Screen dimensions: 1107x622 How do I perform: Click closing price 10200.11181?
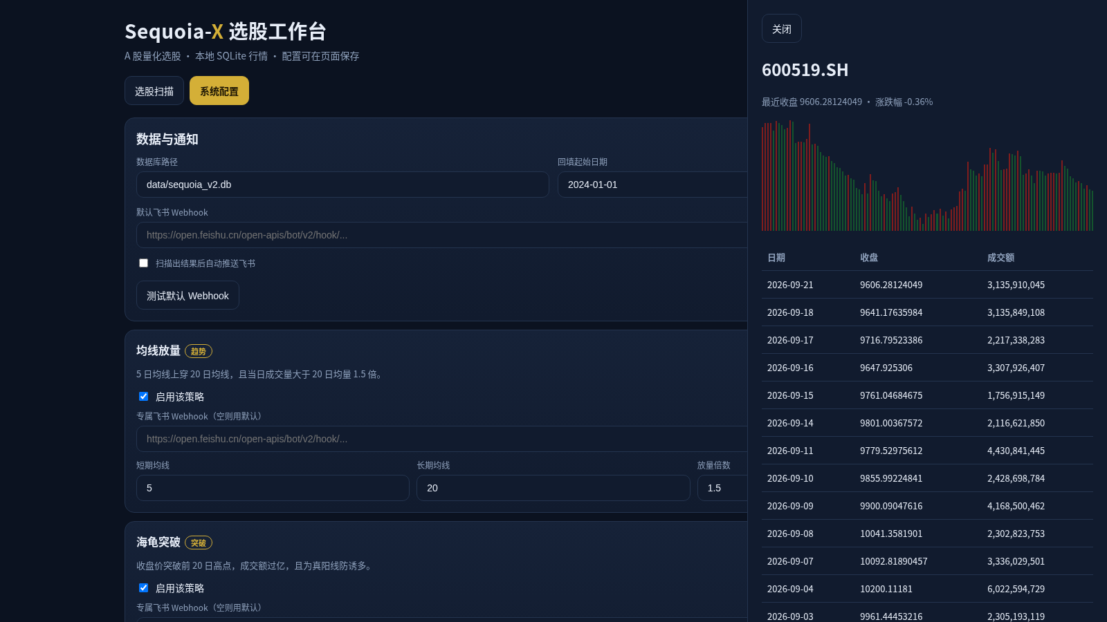886,589
